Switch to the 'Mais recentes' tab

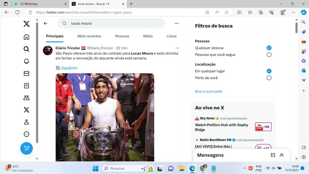pos(89,36)
